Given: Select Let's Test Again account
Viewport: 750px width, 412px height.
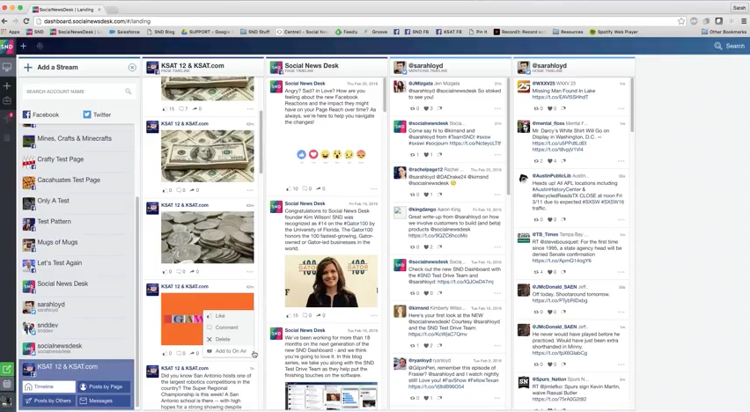Looking at the screenshot, I should [x=78, y=265].
